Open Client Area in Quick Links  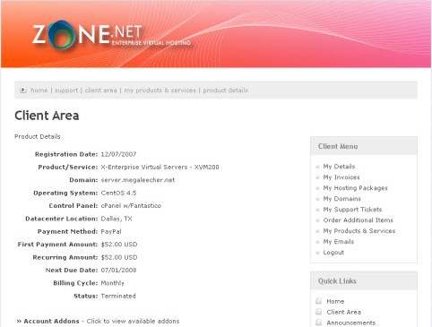click(x=343, y=312)
